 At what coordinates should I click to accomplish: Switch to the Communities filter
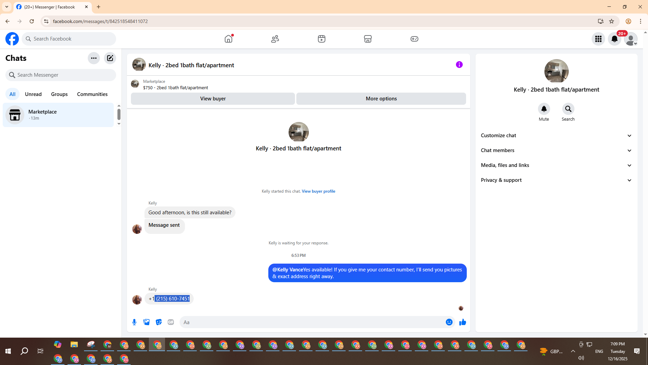coord(92,94)
